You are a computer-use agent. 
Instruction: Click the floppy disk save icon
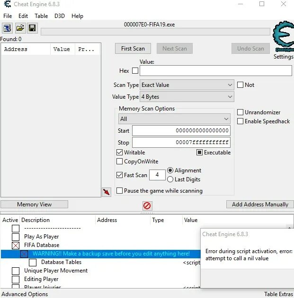[x=32, y=28]
